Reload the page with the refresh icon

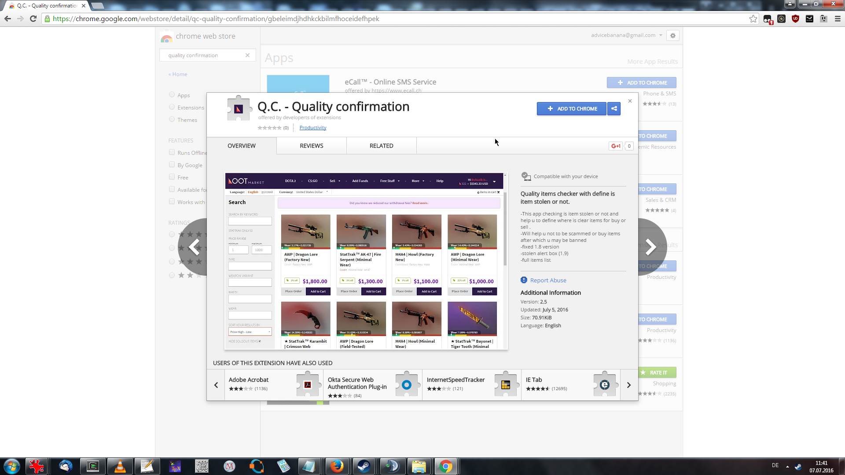pos(33,19)
